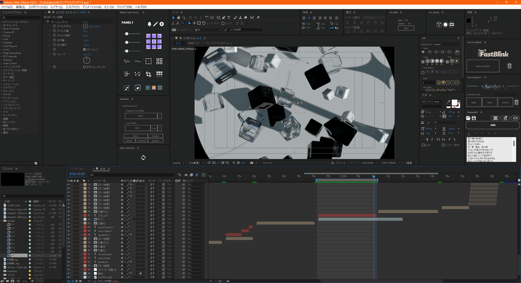Open the コンポジション menu
521x283 pixels.
pyautogui.click(x=38, y=7)
